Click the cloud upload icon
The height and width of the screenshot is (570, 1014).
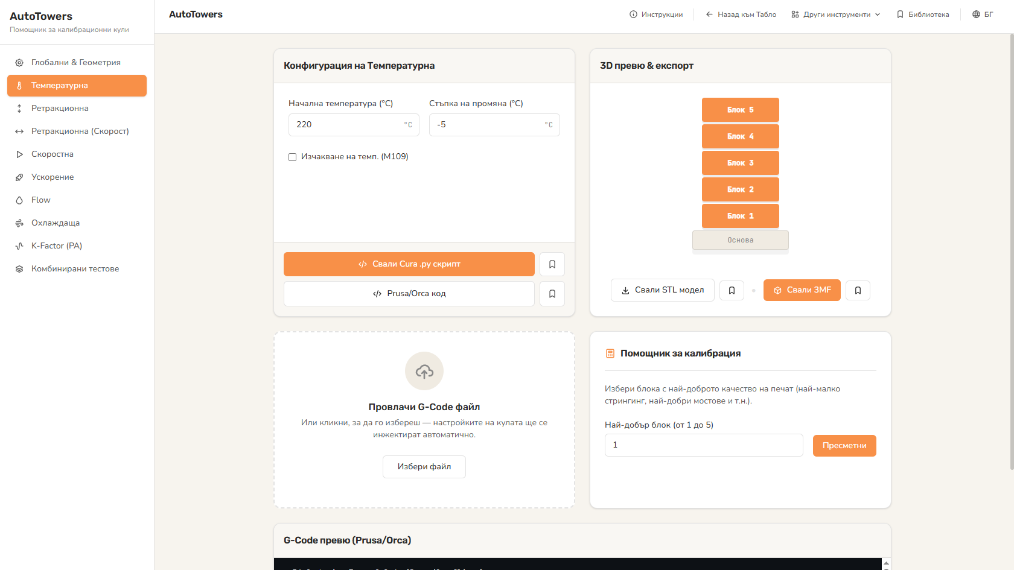tap(424, 371)
